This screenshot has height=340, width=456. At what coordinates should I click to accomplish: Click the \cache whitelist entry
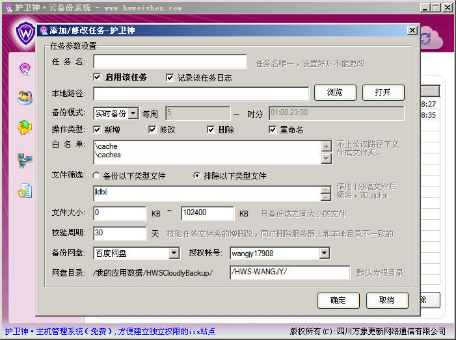coord(107,146)
